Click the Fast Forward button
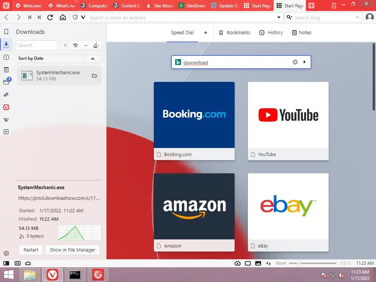Image resolution: width=376 pixels, height=282 pixels. [x=39, y=17]
